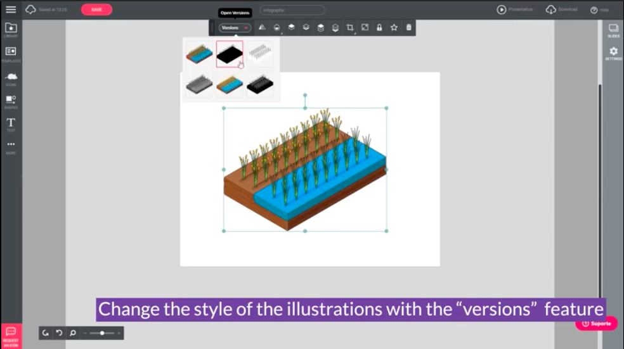Open the hamburger main menu
Screen dimensions: 624x349
11,10
